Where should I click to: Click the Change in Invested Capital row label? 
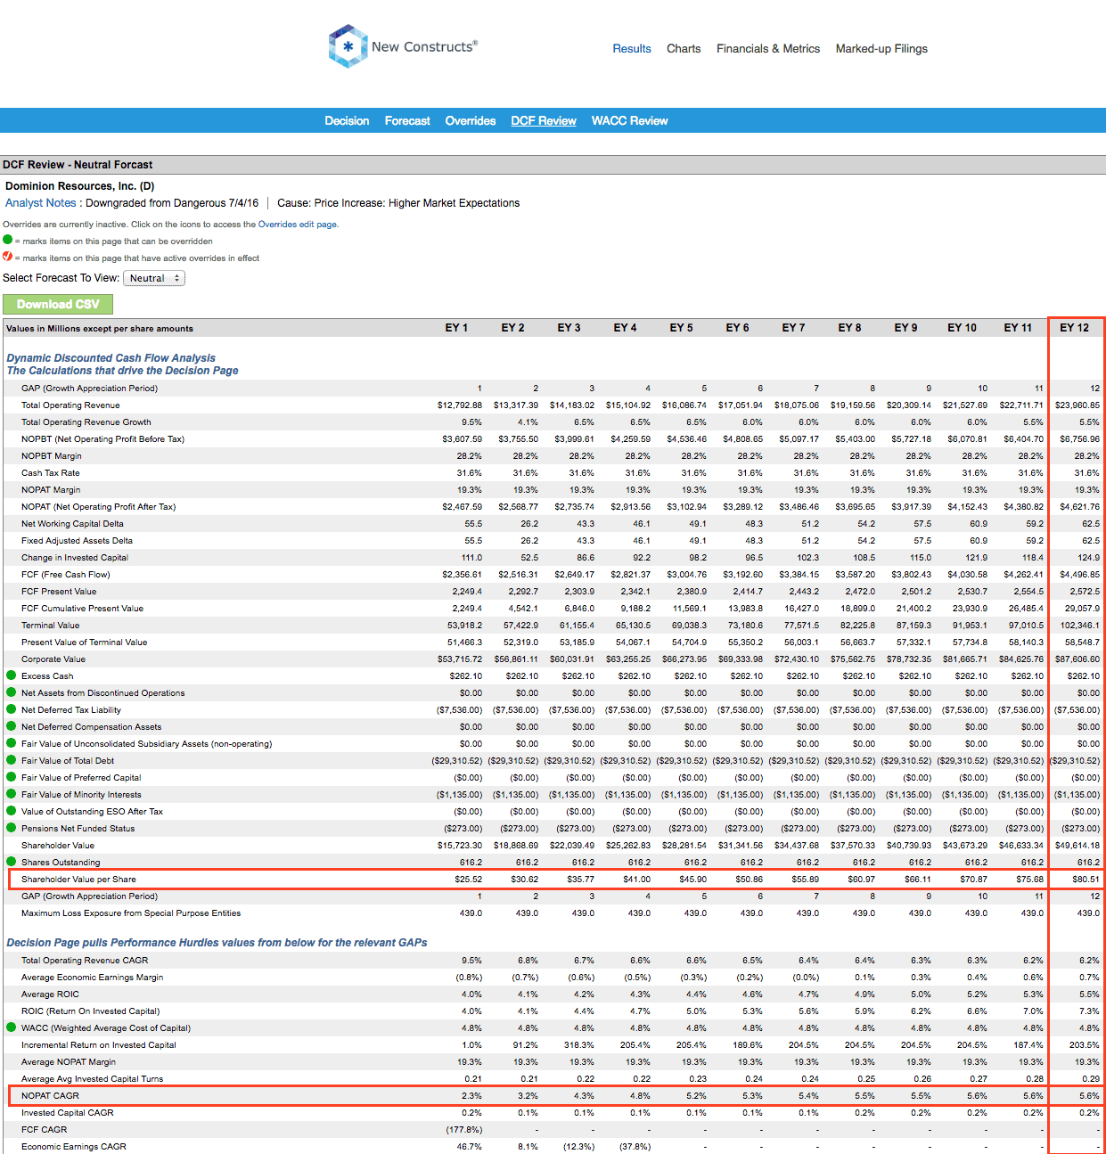pos(75,558)
